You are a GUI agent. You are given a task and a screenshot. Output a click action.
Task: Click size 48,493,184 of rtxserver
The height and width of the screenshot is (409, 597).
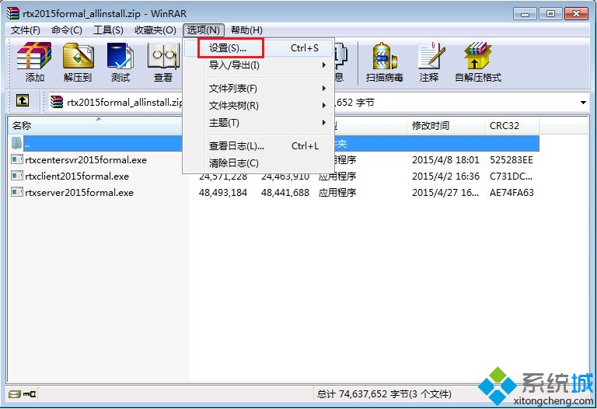(x=223, y=192)
